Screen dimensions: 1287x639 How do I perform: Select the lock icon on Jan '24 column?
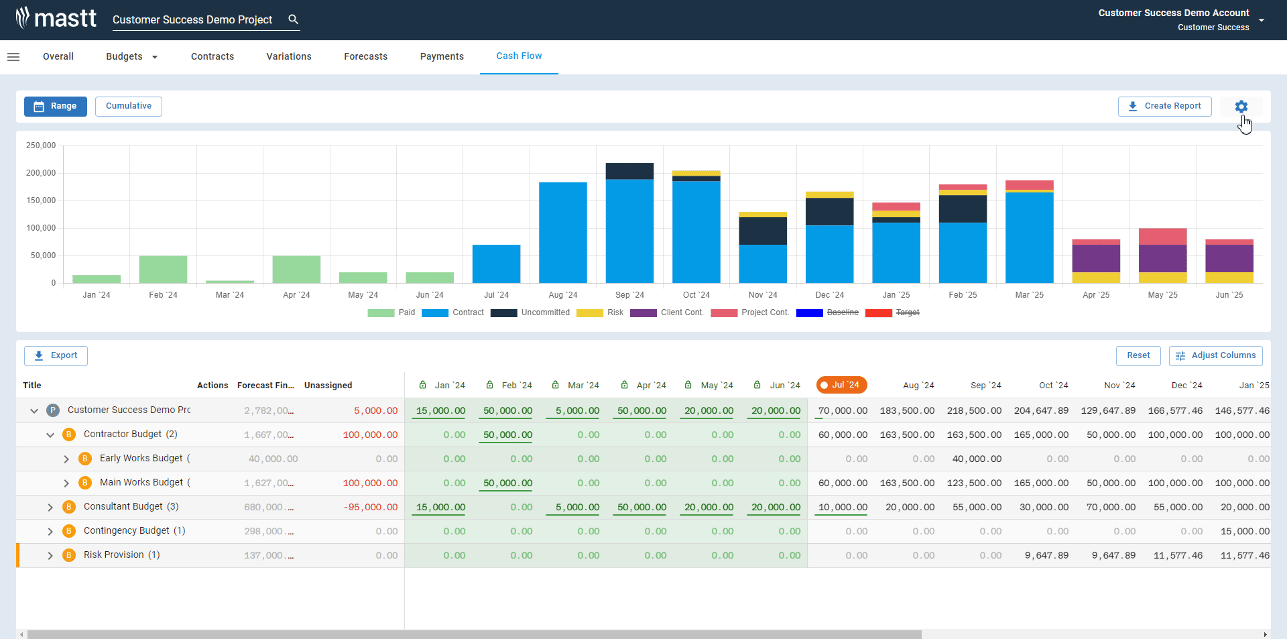422,385
